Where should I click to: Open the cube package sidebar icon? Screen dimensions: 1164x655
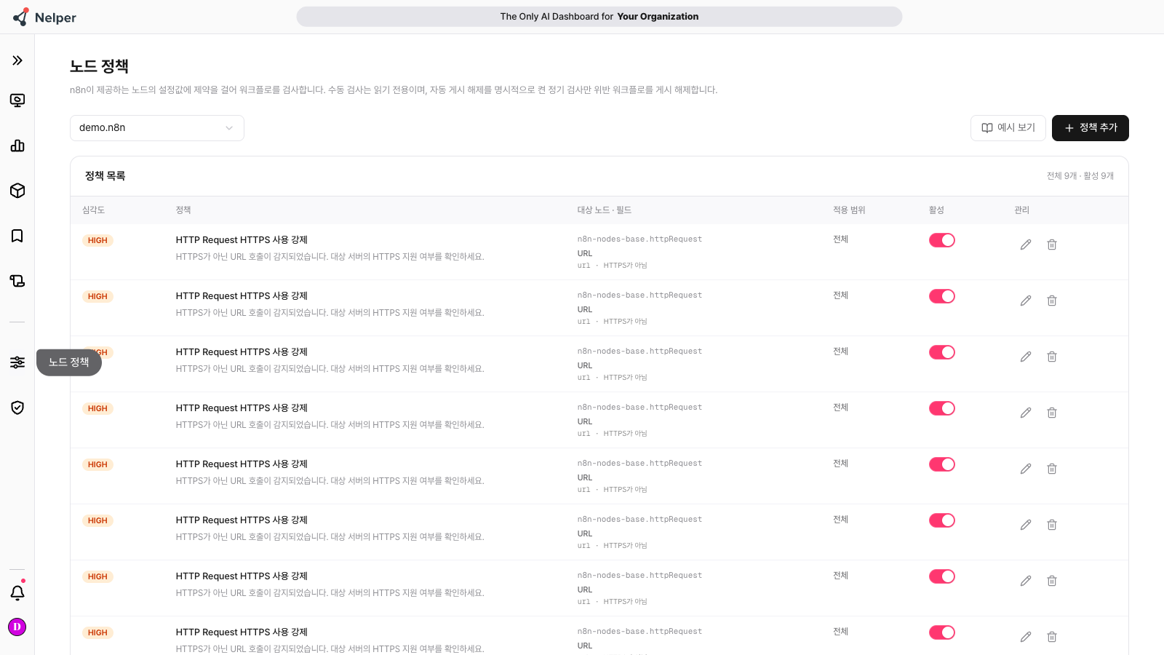click(17, 191)
